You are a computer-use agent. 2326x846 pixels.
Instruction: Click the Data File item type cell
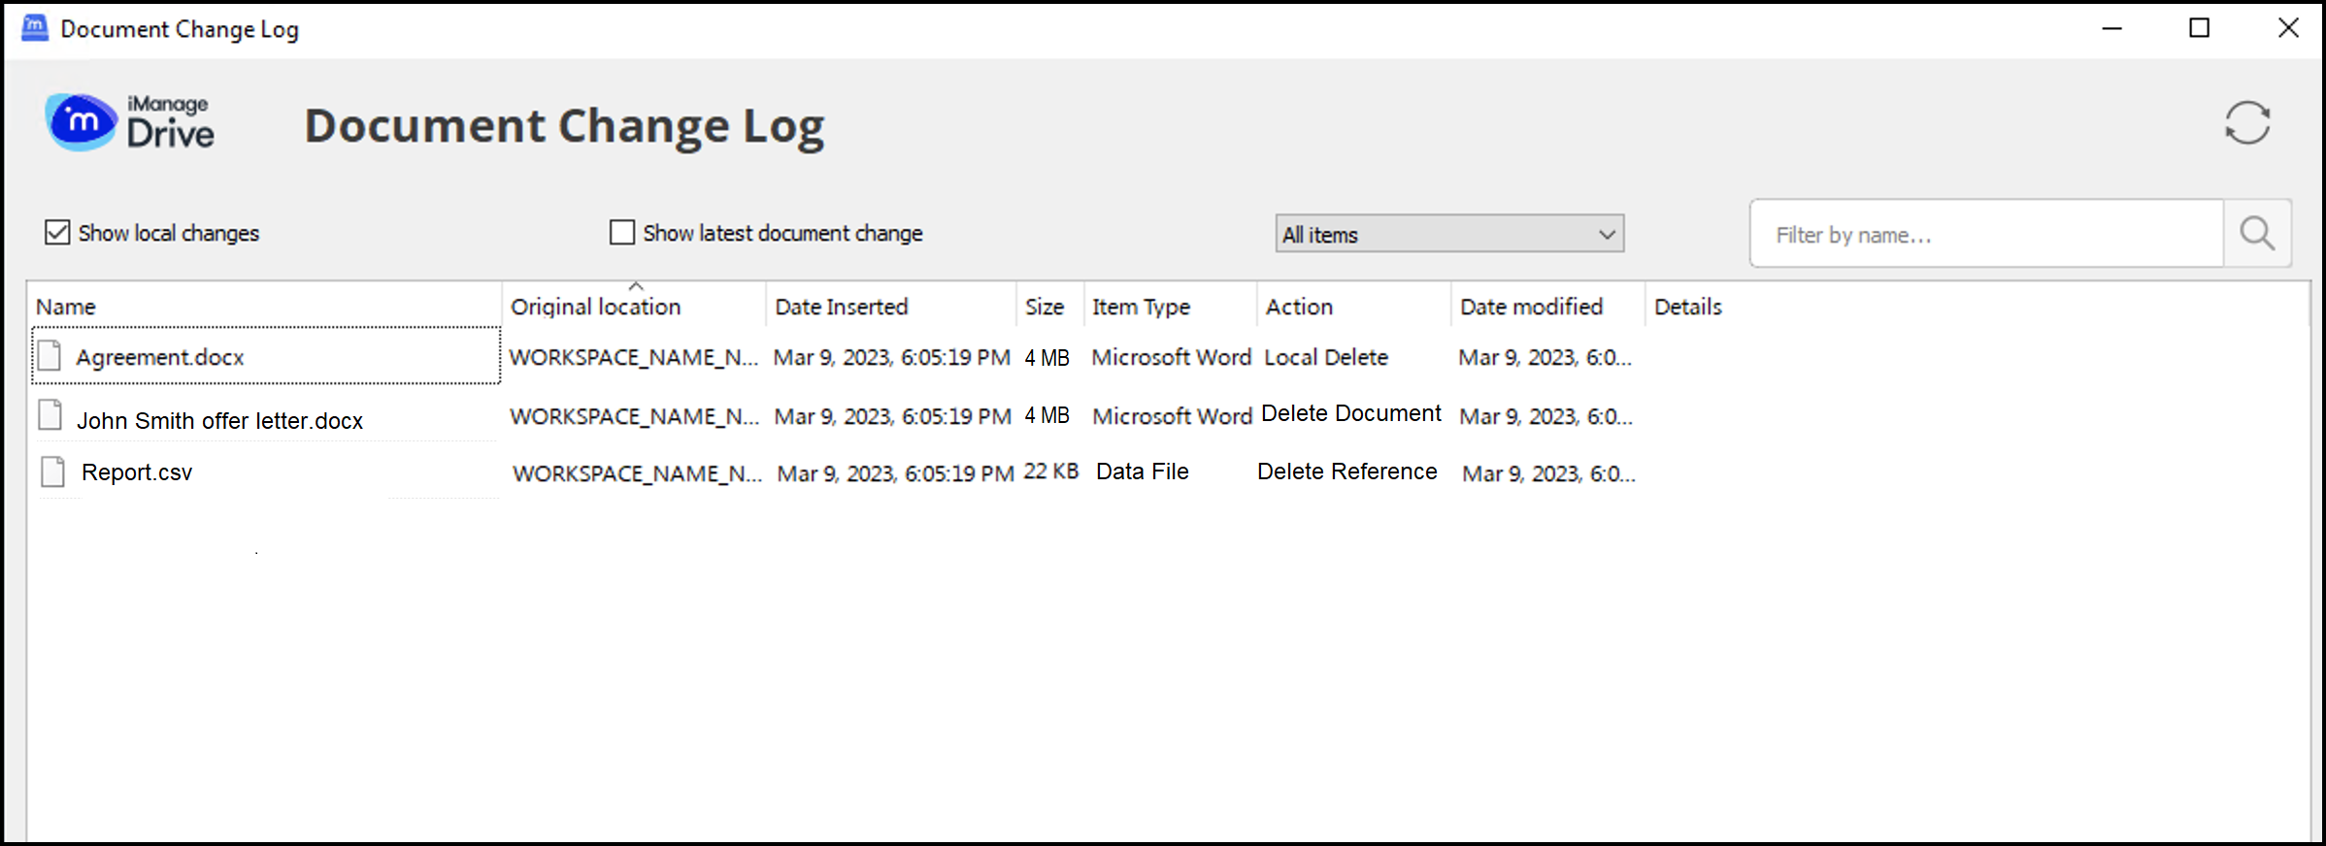point(1143,472)
